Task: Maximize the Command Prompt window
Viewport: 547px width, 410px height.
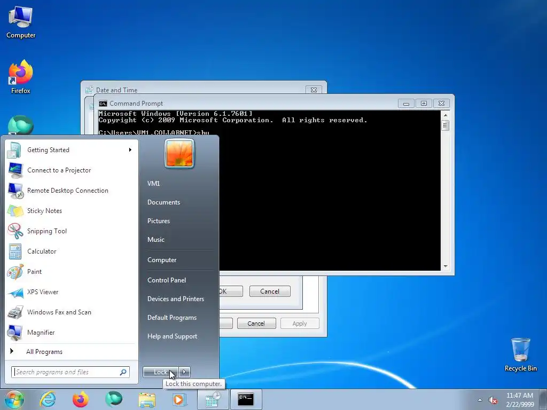Action: pyautogui.click(x=424, y=104)
